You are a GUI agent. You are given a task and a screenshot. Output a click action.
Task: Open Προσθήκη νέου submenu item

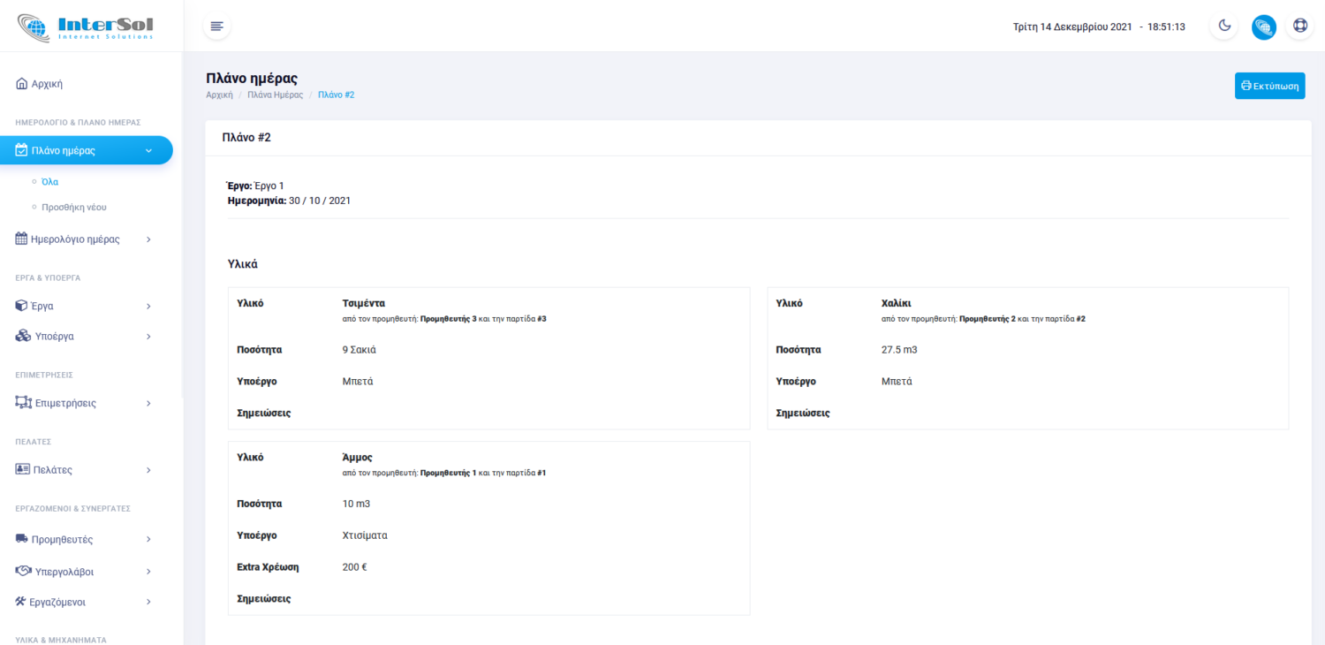point(74,207)
